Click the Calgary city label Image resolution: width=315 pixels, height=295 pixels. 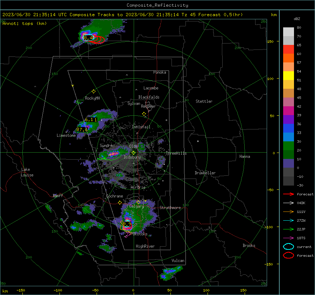tap(136, 206)
